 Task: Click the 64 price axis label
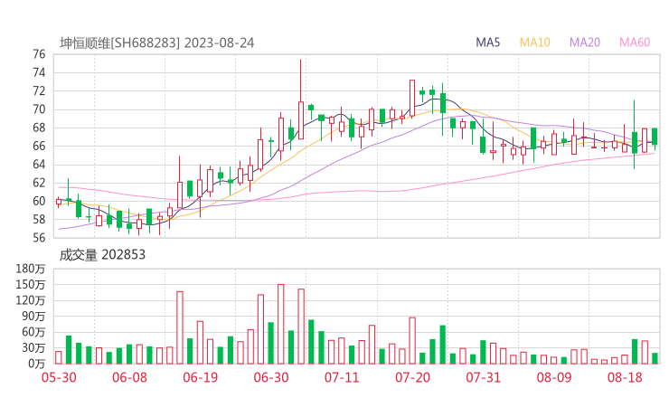(39, 165)
